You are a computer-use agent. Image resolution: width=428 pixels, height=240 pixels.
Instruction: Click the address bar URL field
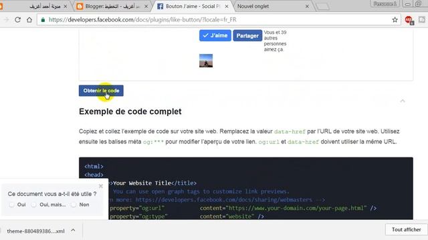click(219, 19)
